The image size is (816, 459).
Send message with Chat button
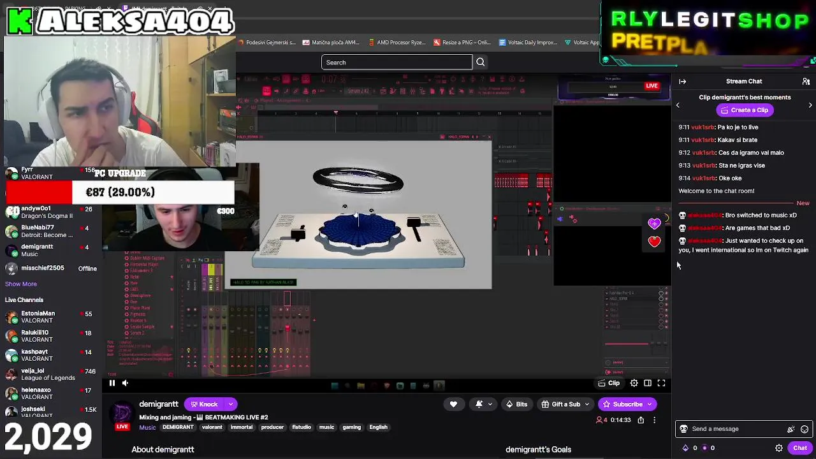(x=800, y=448)
